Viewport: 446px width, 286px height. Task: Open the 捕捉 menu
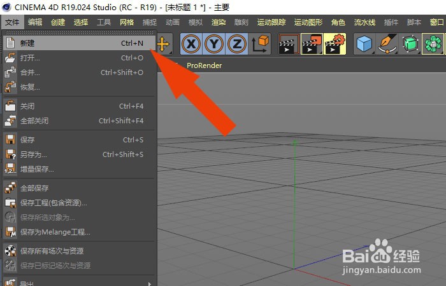[150, 22]
